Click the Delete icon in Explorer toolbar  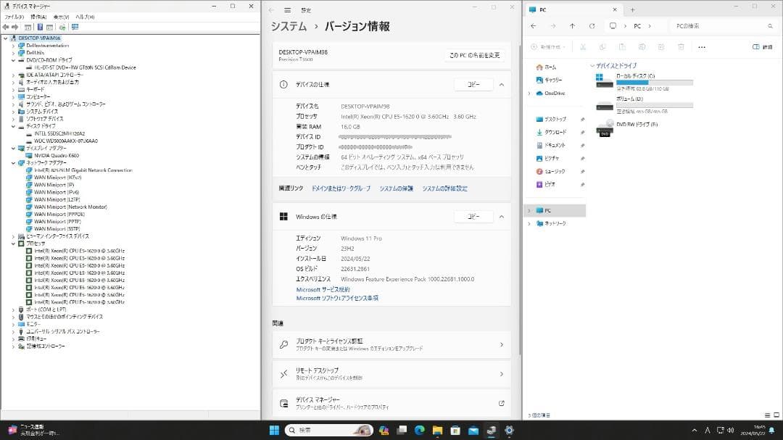pyautogui.click(x=680, y=46)
